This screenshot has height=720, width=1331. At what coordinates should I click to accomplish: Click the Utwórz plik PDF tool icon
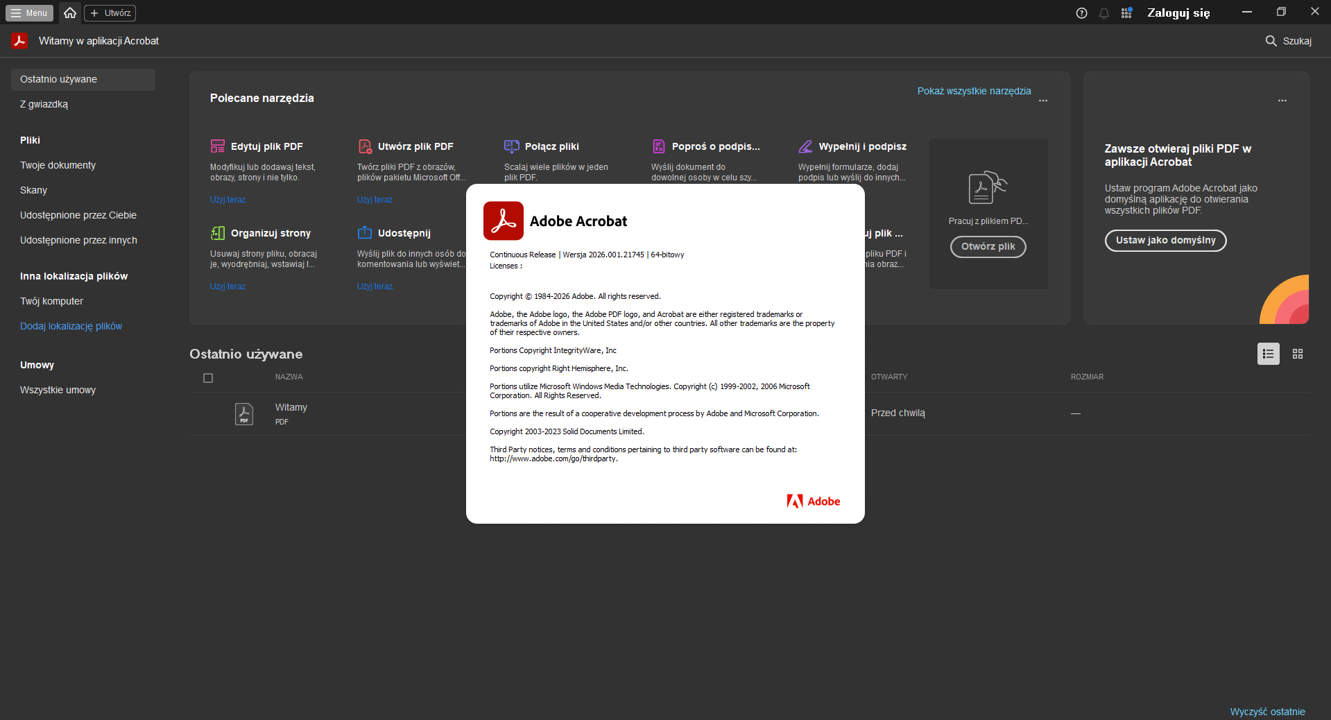click(365, 146)
